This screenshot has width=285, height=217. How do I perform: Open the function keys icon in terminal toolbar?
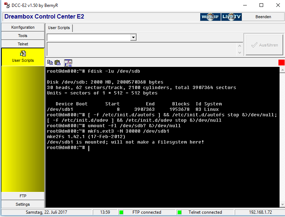click(x=68, y=63)
